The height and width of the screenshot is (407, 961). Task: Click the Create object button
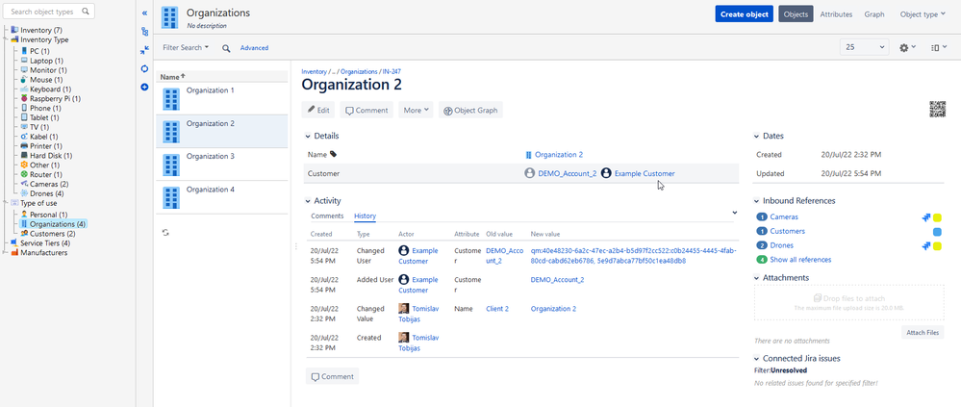coord(744,14)
